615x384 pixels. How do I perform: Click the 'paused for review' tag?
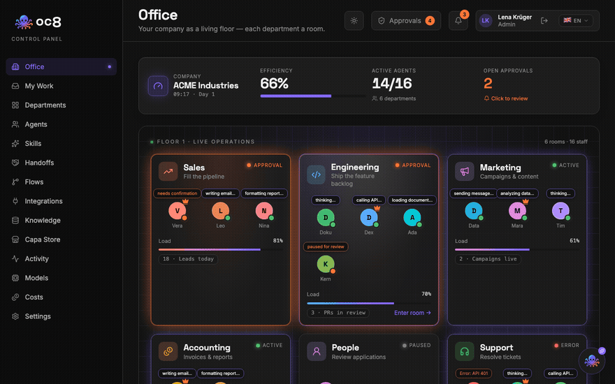(x=326, y=246)
